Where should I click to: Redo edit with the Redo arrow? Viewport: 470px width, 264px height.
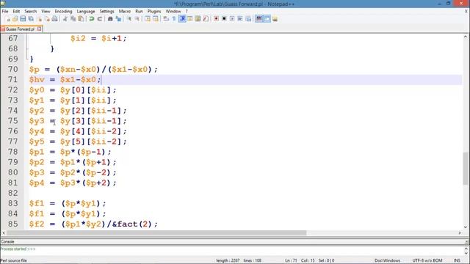click(x=100, y=19)
